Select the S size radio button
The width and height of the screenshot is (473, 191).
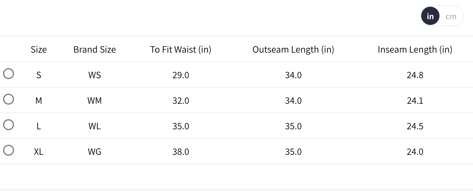point(9,74)
